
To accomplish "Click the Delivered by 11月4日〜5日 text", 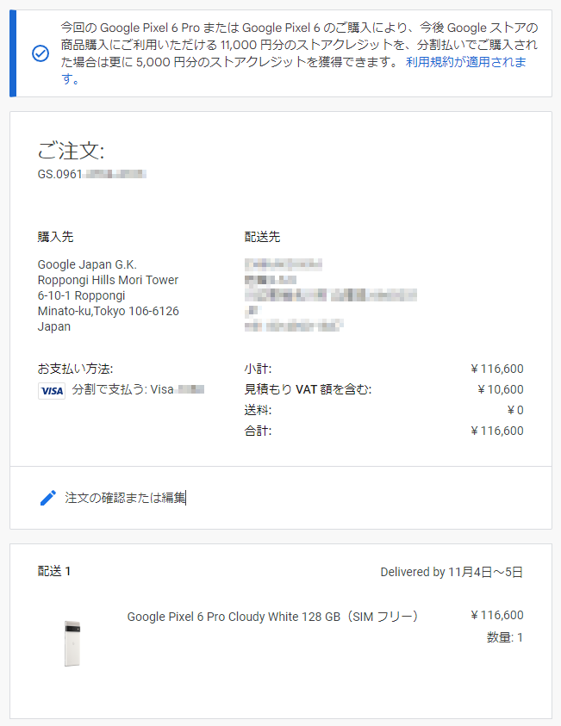I will point(454,572).
